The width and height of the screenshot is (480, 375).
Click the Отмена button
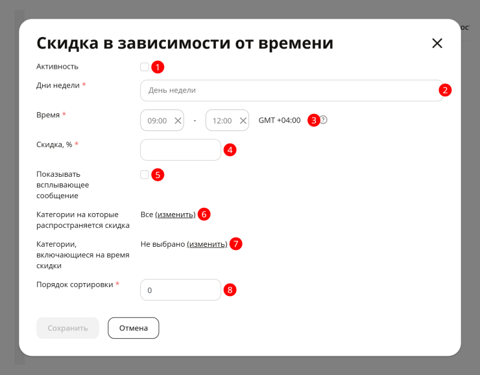coord(134,328)
